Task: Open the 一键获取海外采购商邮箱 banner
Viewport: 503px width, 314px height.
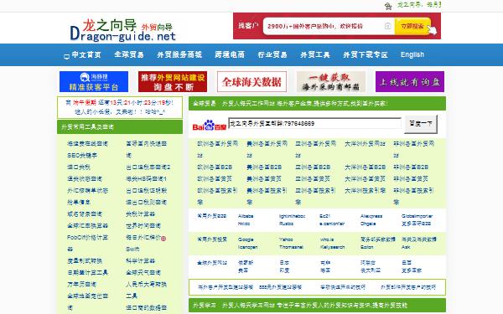Action: tap(331, 82)
